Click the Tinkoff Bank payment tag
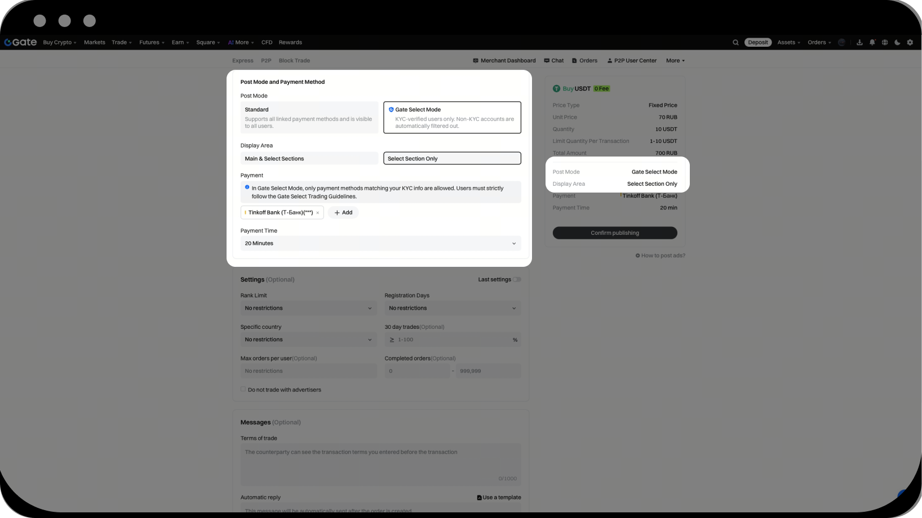Image resolution: width=922 pixels, height=518 pixels. coord(282,213)
